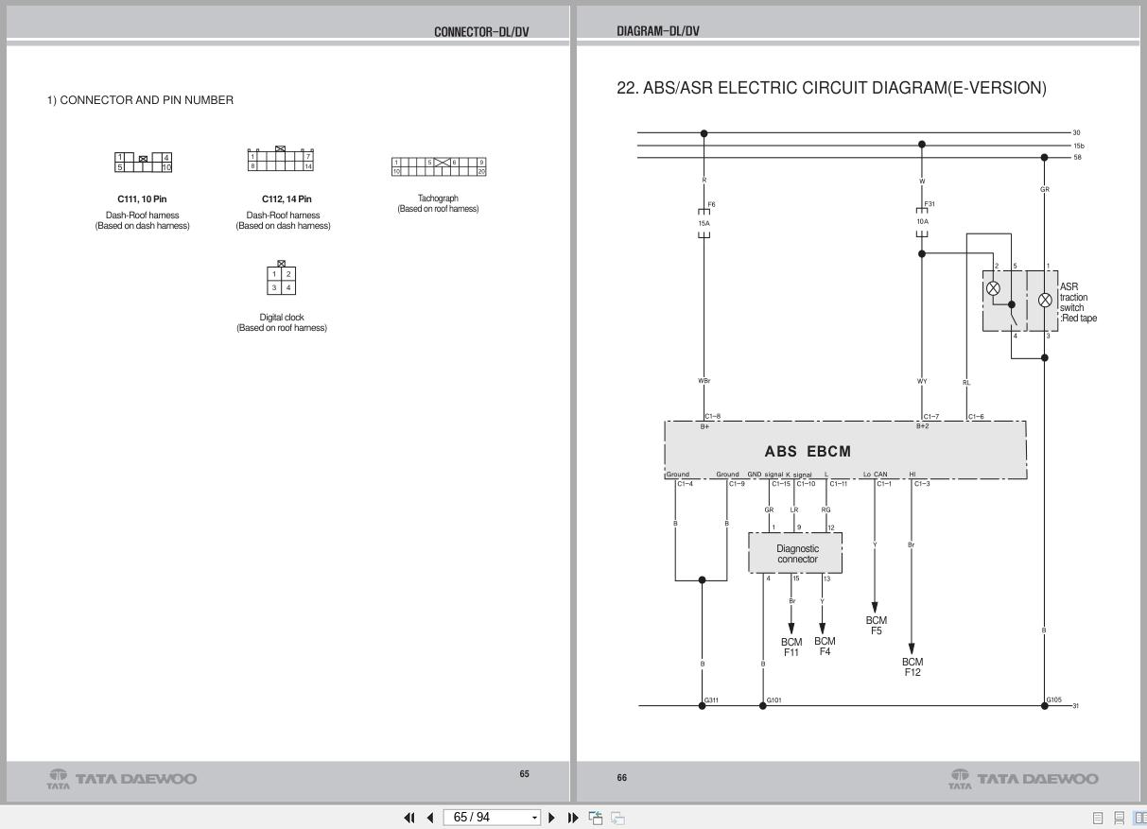
Task: Enable continuous scrolling page layout
Action: coord(1120,817)
